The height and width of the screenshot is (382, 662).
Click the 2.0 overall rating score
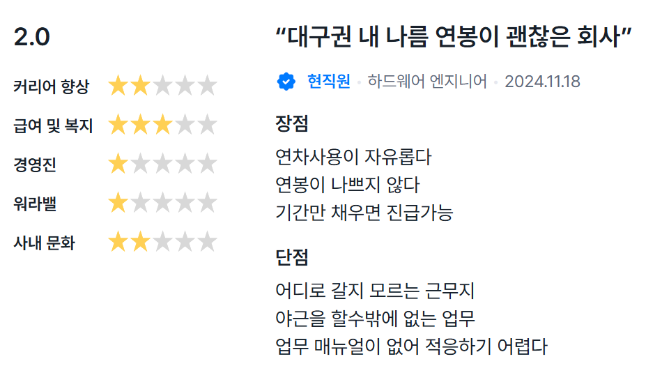click(32, 38)
